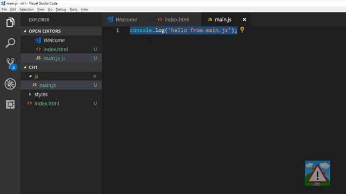This screenshot has height=194, width=346.
Task: Open the Search view in activity bar
Action: pos(10,43)
